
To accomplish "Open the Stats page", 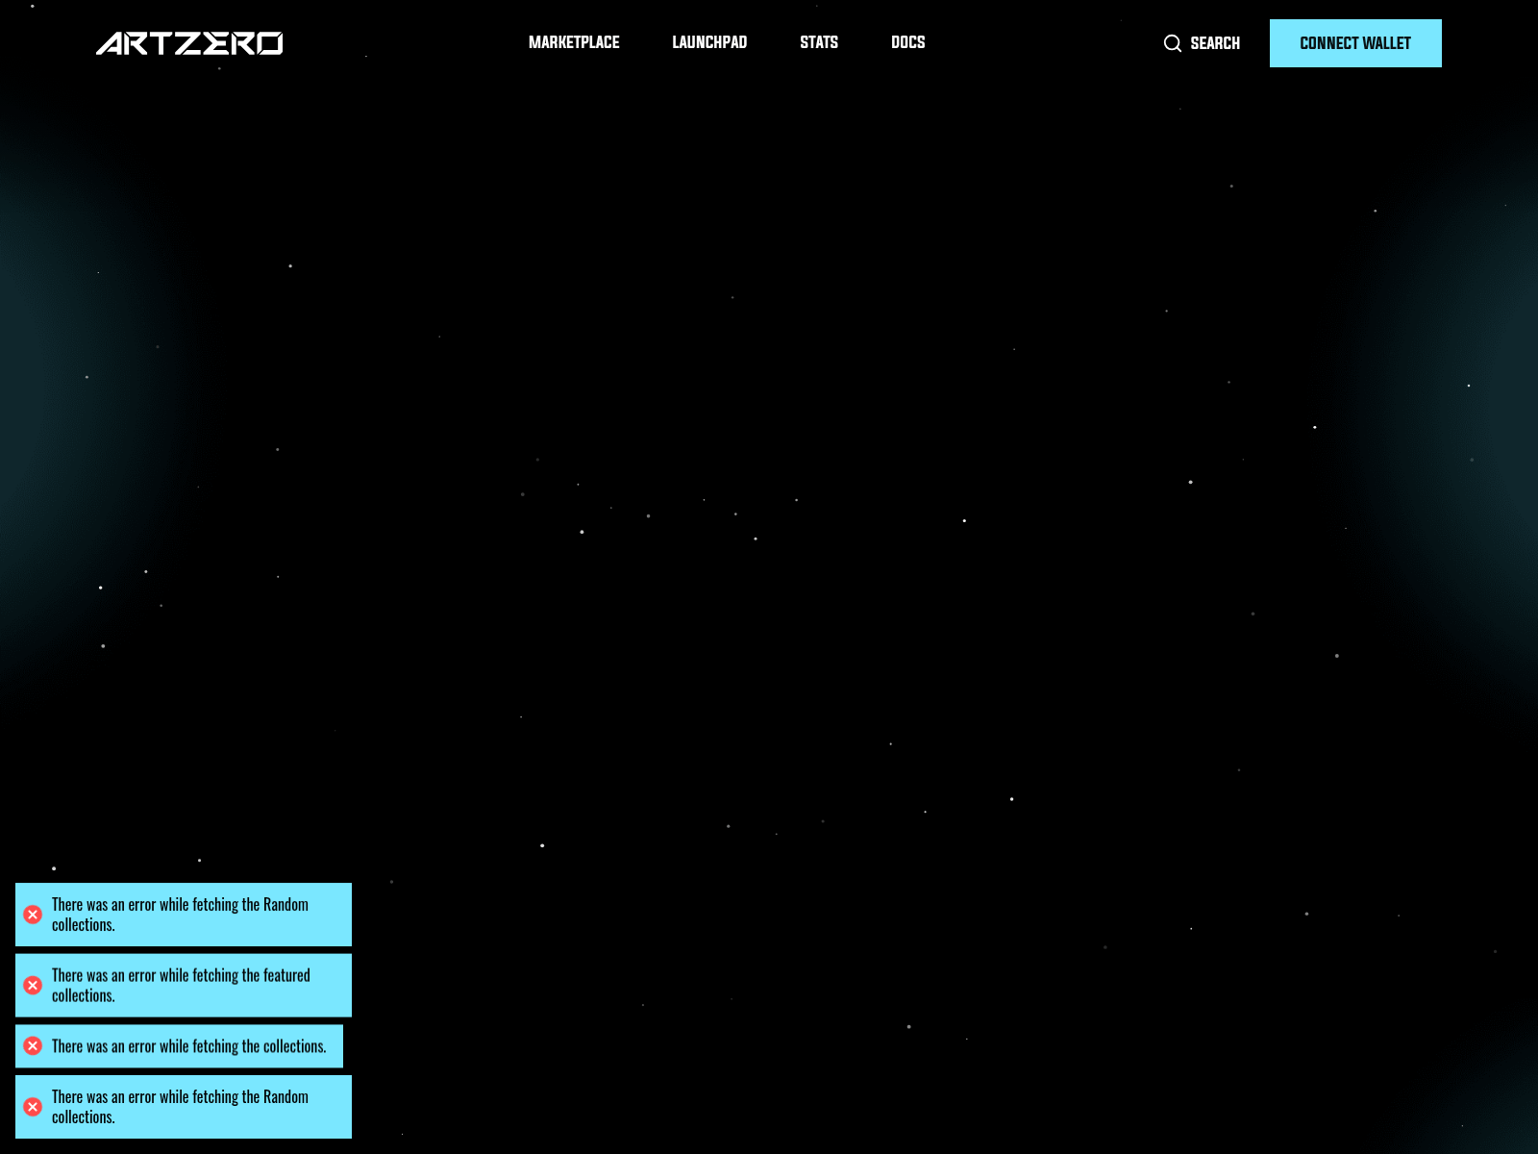I will coord(819,42).
